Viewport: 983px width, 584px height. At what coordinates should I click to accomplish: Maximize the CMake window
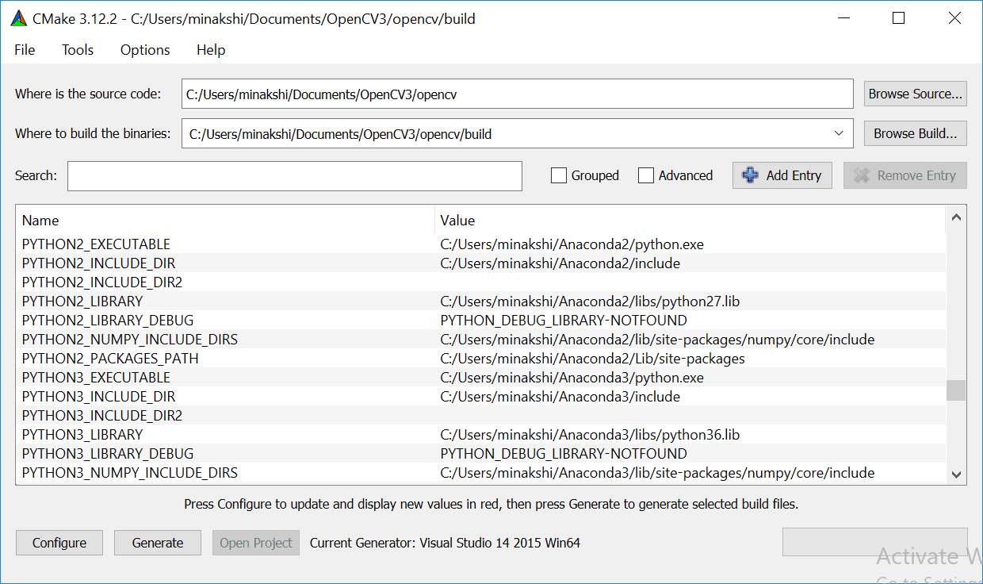[x=898, y=18]
